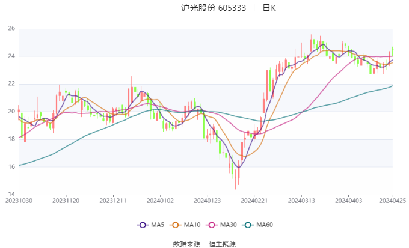Image resolution: width=409 pixels, height=248 pixels.
Task: Hide the MA10 line via its label
Action: click(x=192, y=225)
